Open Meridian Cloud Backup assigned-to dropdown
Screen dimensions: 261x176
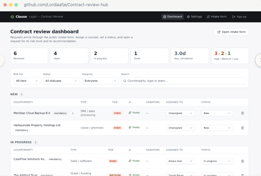click(x=181, y=113)
